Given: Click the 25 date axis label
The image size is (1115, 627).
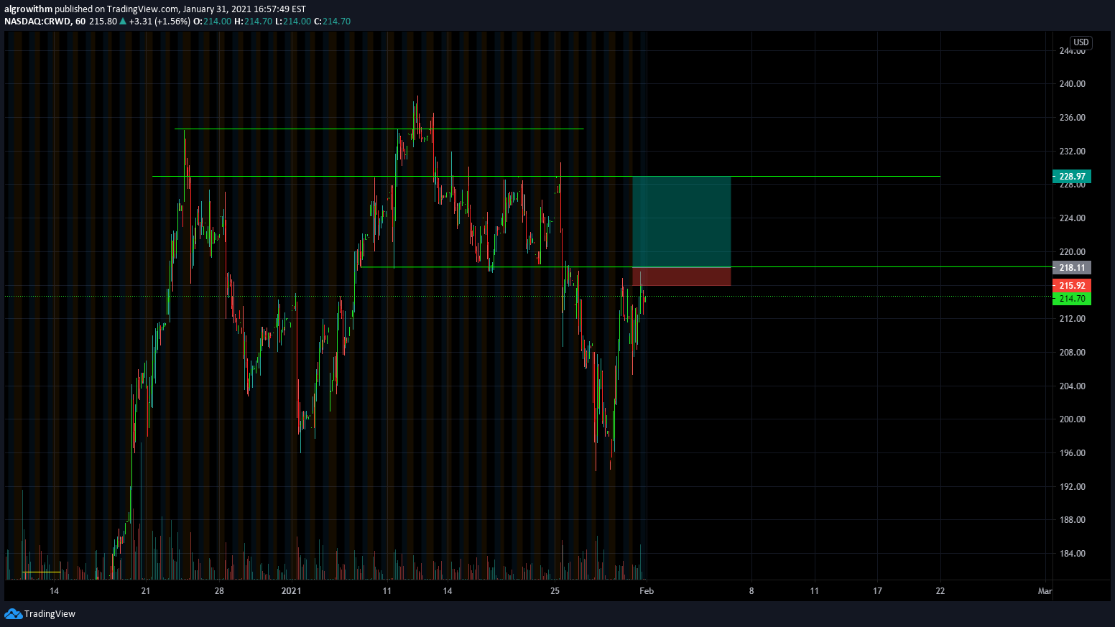Looking at the screenshot, I should (x=555, y=591).
